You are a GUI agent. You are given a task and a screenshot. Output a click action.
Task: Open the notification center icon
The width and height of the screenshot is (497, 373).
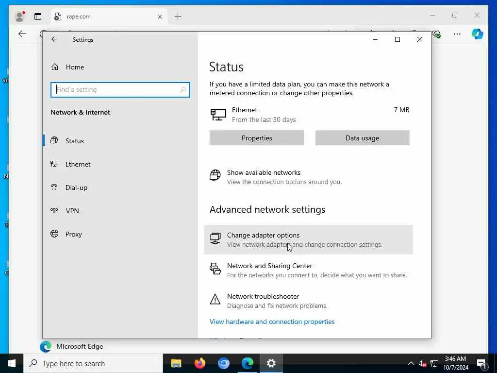[481, 363]
